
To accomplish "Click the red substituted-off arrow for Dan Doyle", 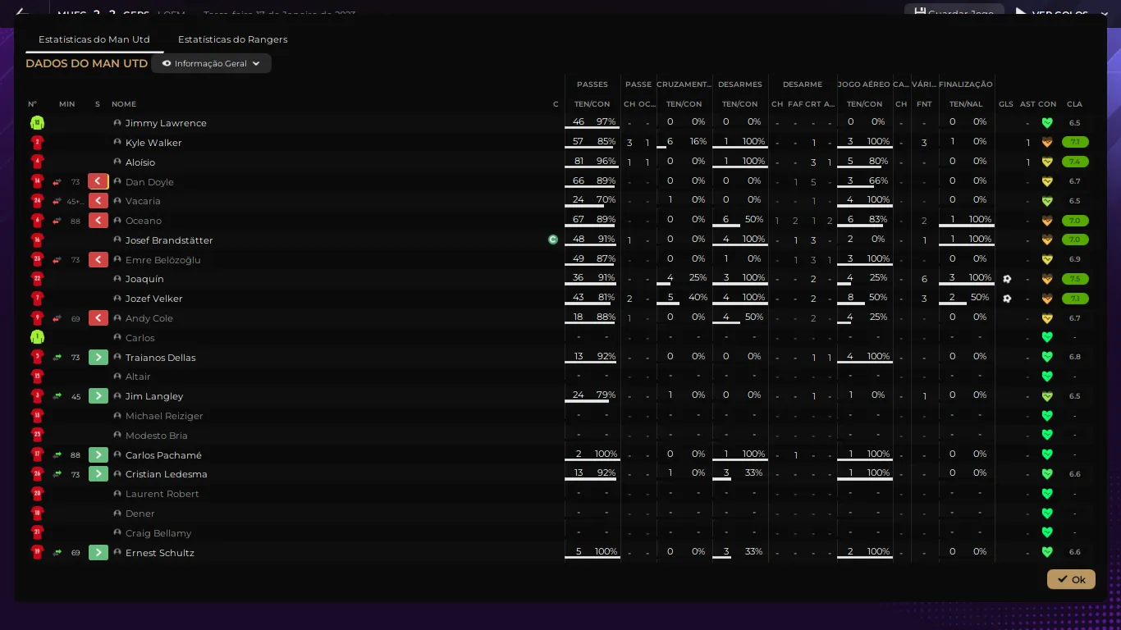I will coord(98,181).
